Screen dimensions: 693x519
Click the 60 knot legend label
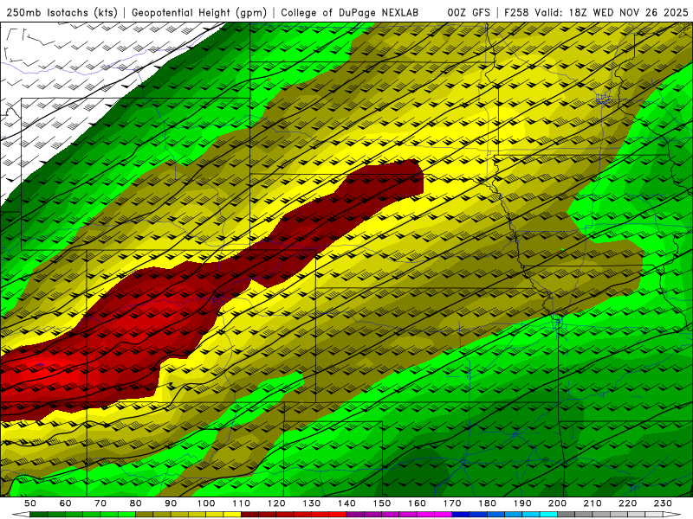click(x=65, y=503)
